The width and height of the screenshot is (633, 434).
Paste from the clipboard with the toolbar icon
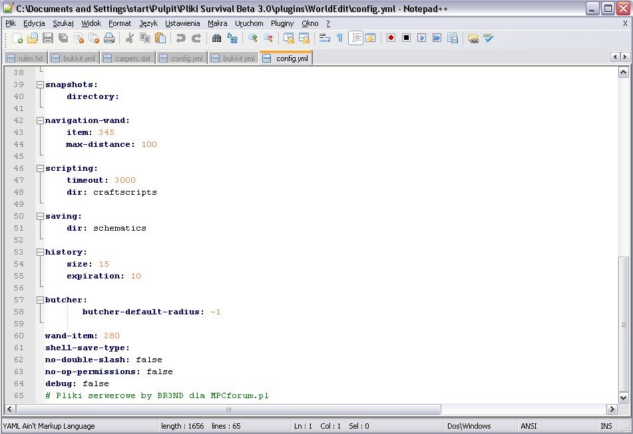pos(160,39)
